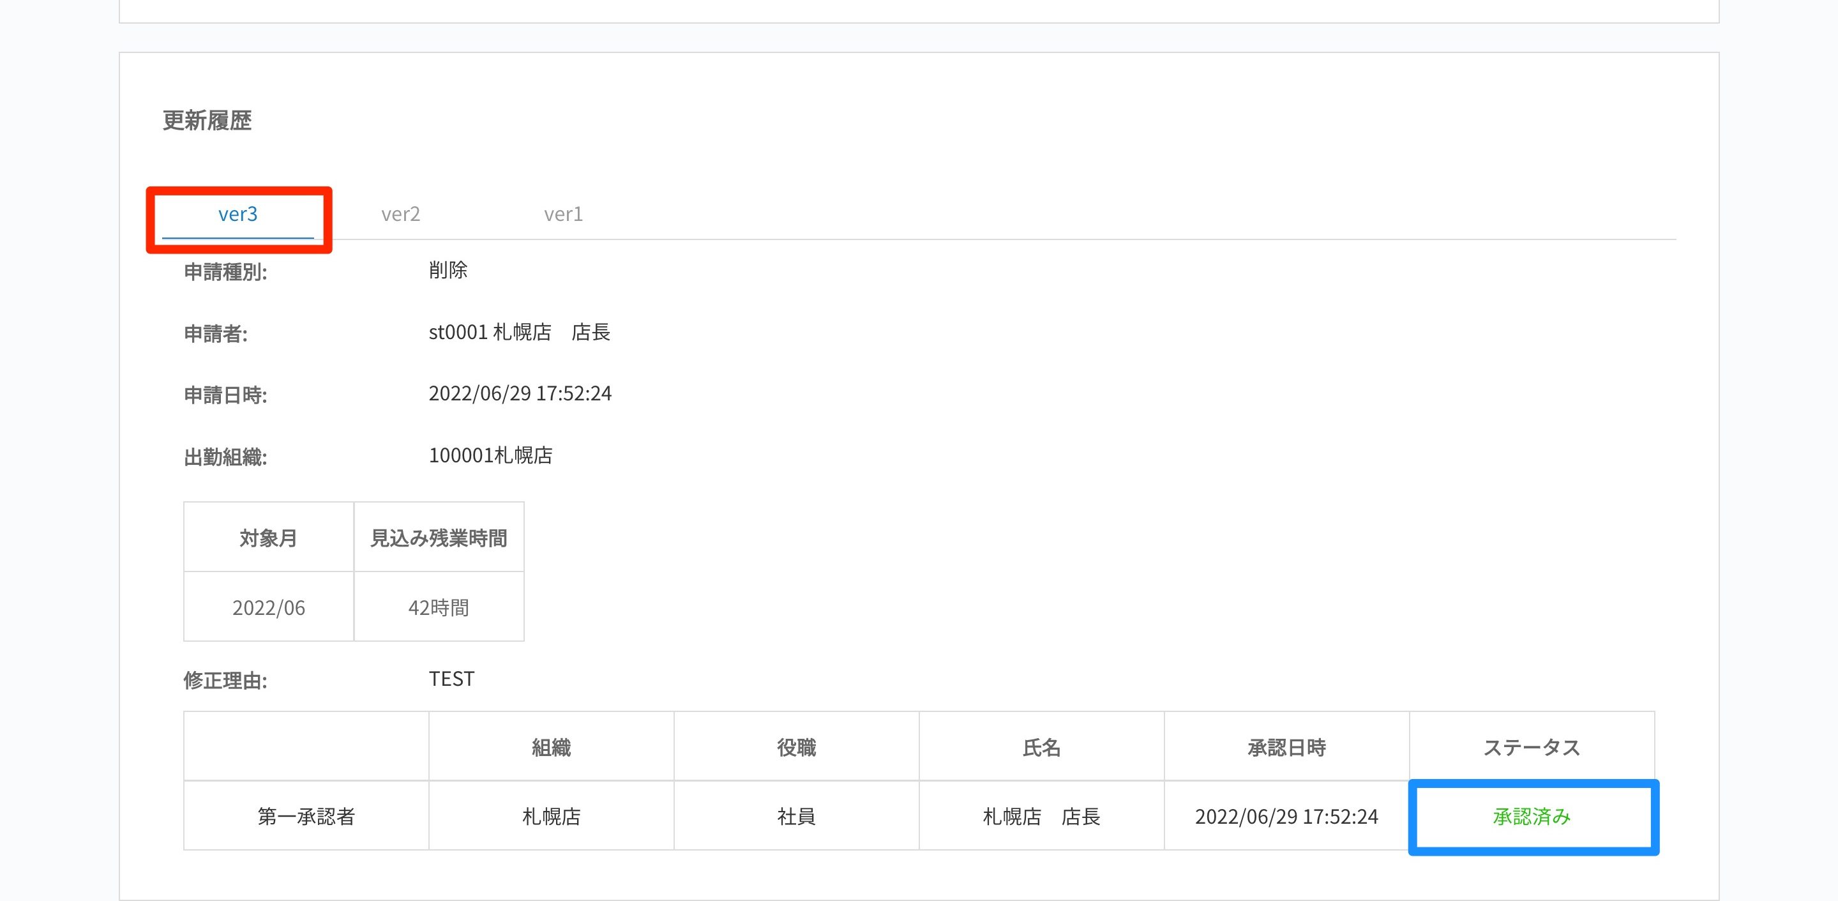This screenshot has height=901, width=1838.
Task: Click the 対象月 column header
Action: 268,538
